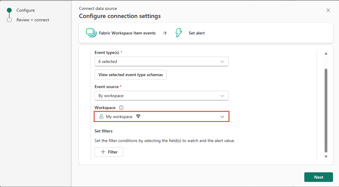Expand the My workspace dropdown
The image size is (339, 187).
pos(162,117)
